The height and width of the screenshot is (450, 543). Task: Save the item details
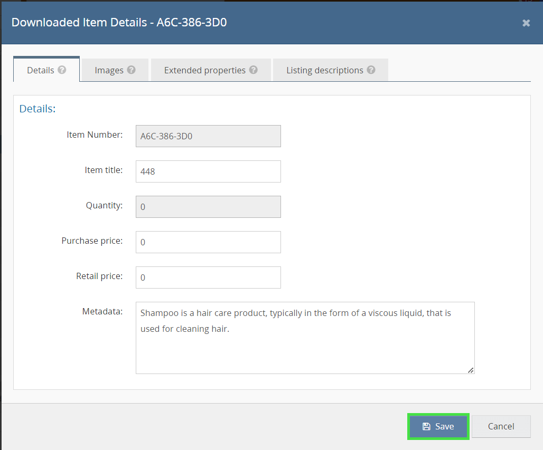click(x=438, y=426)
